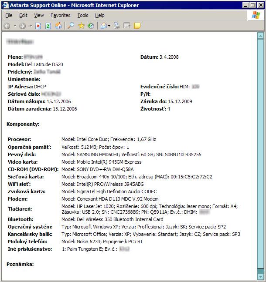Click 'SONY DVD+-RW DW-Q58A' text
The image size is (266, 282).
tap(105, 169)
